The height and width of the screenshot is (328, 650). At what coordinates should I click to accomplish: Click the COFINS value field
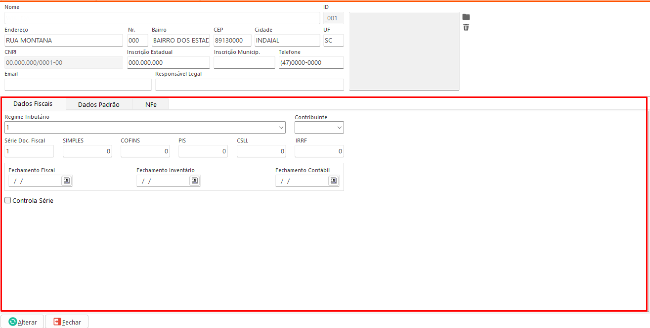click(145, 151)
